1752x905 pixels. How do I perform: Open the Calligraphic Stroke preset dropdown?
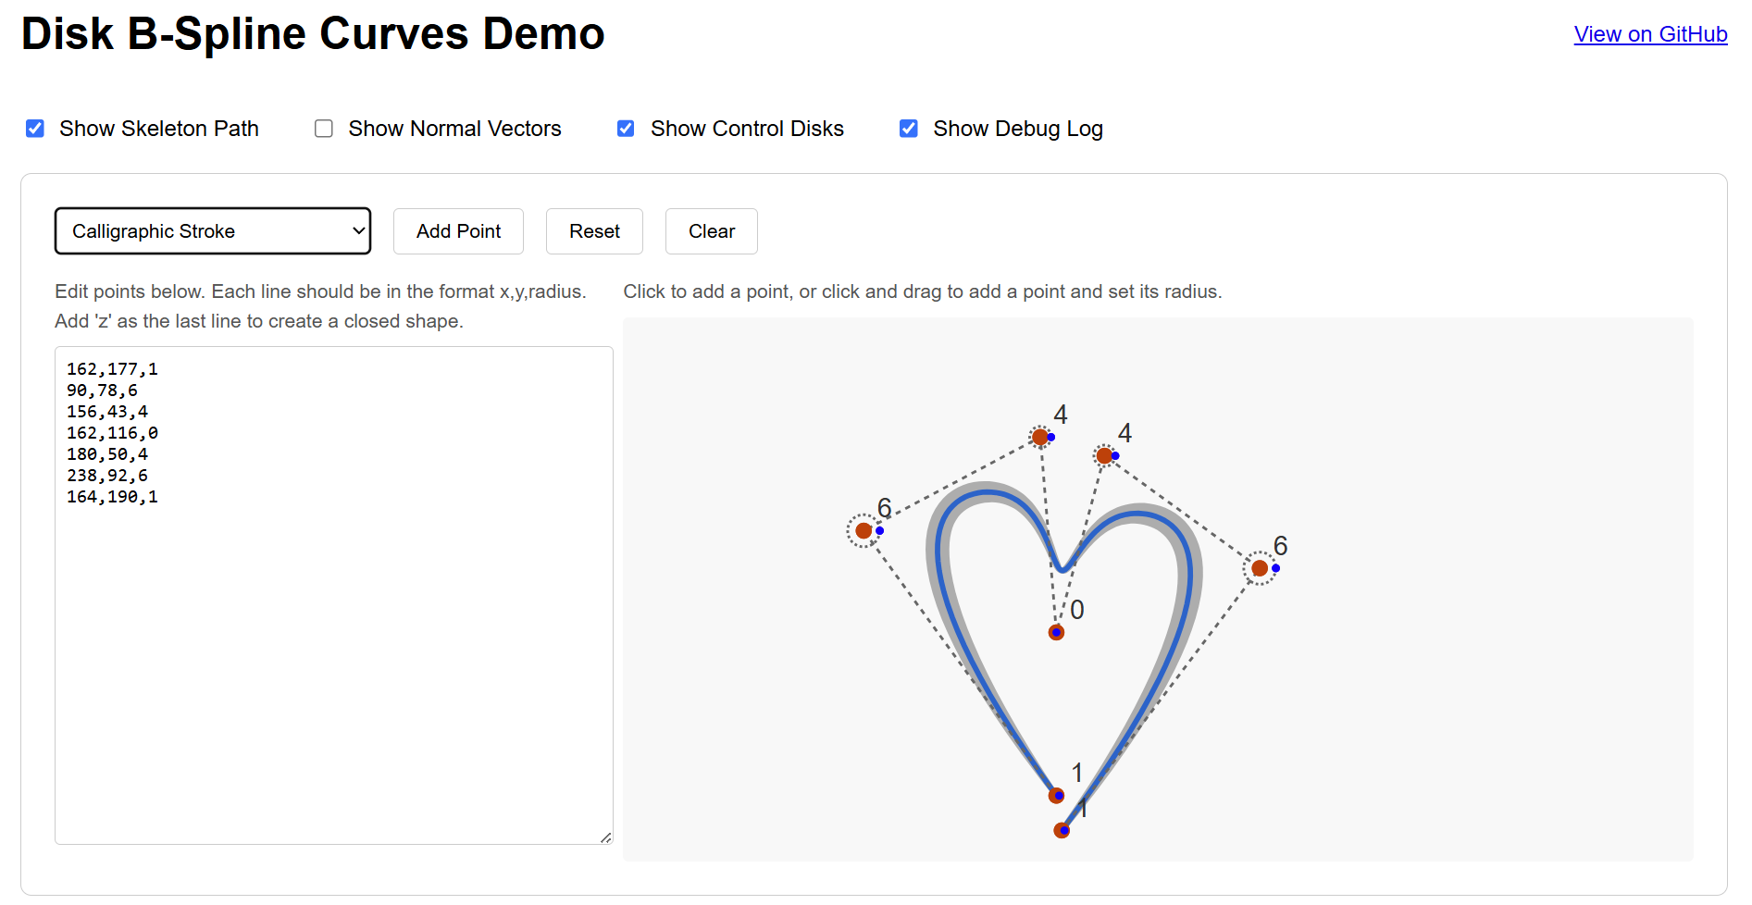click(x=213, y=230)
